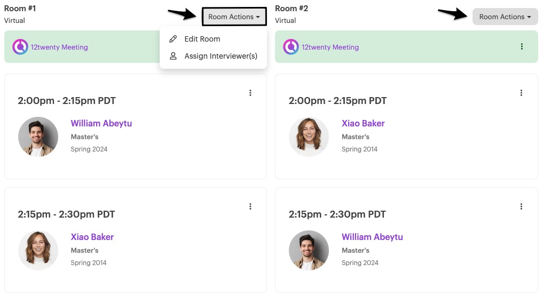551x296 pixels.
Task: Click William Abeytu's photo in Room #2
Action: (x=309, y=250)
